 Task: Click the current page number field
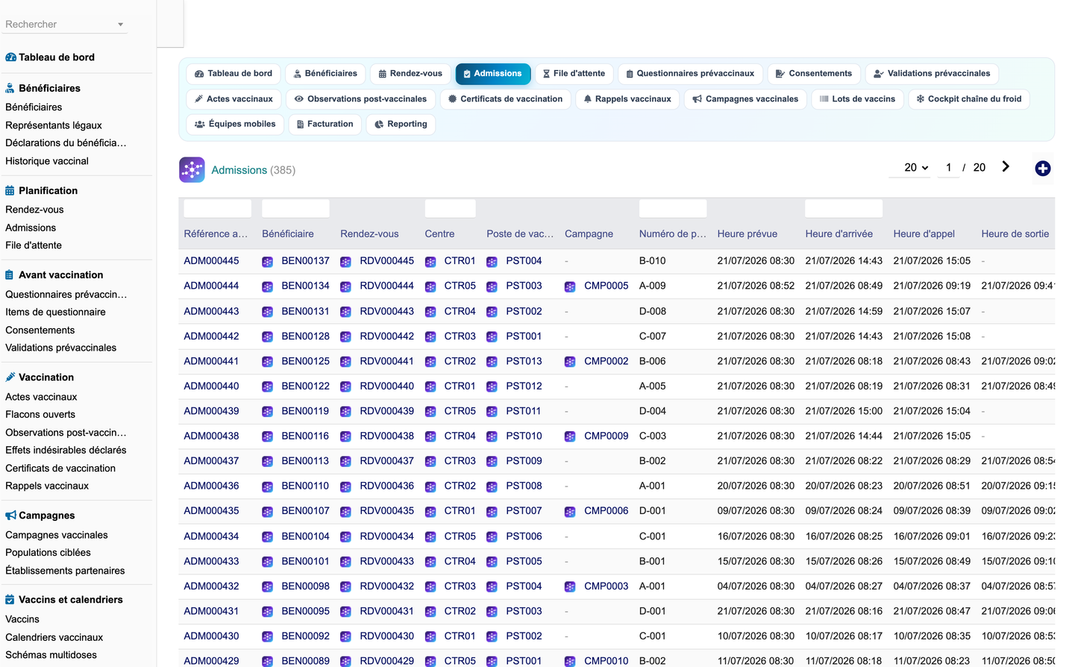pos(948,168)
